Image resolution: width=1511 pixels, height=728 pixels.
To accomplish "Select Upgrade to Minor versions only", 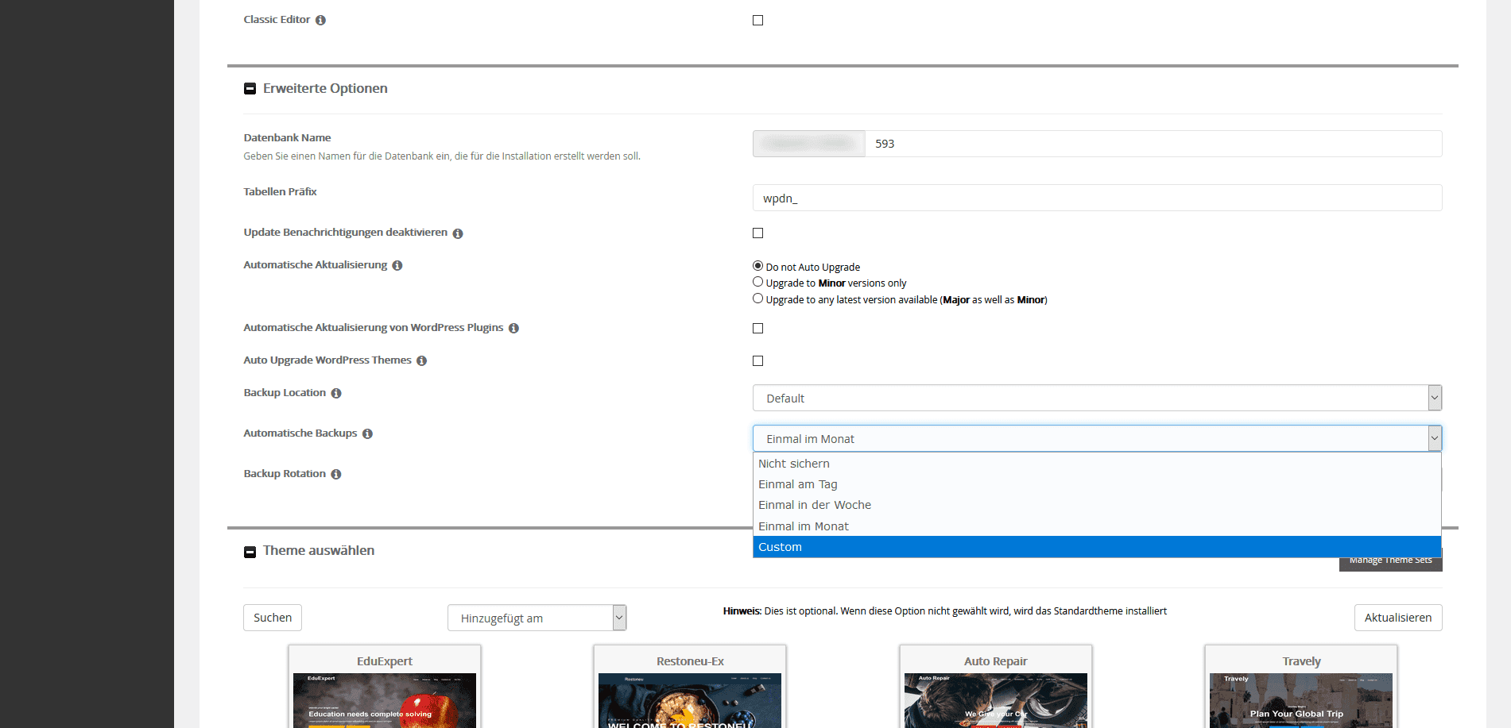I will [x=757, y=282].
